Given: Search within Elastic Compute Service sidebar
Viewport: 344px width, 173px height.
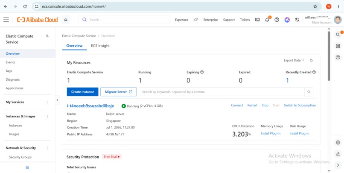Looking at the screenshot, I should [47, 36].
